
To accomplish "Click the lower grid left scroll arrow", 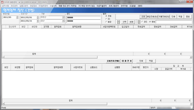I will tap(3, 104).
